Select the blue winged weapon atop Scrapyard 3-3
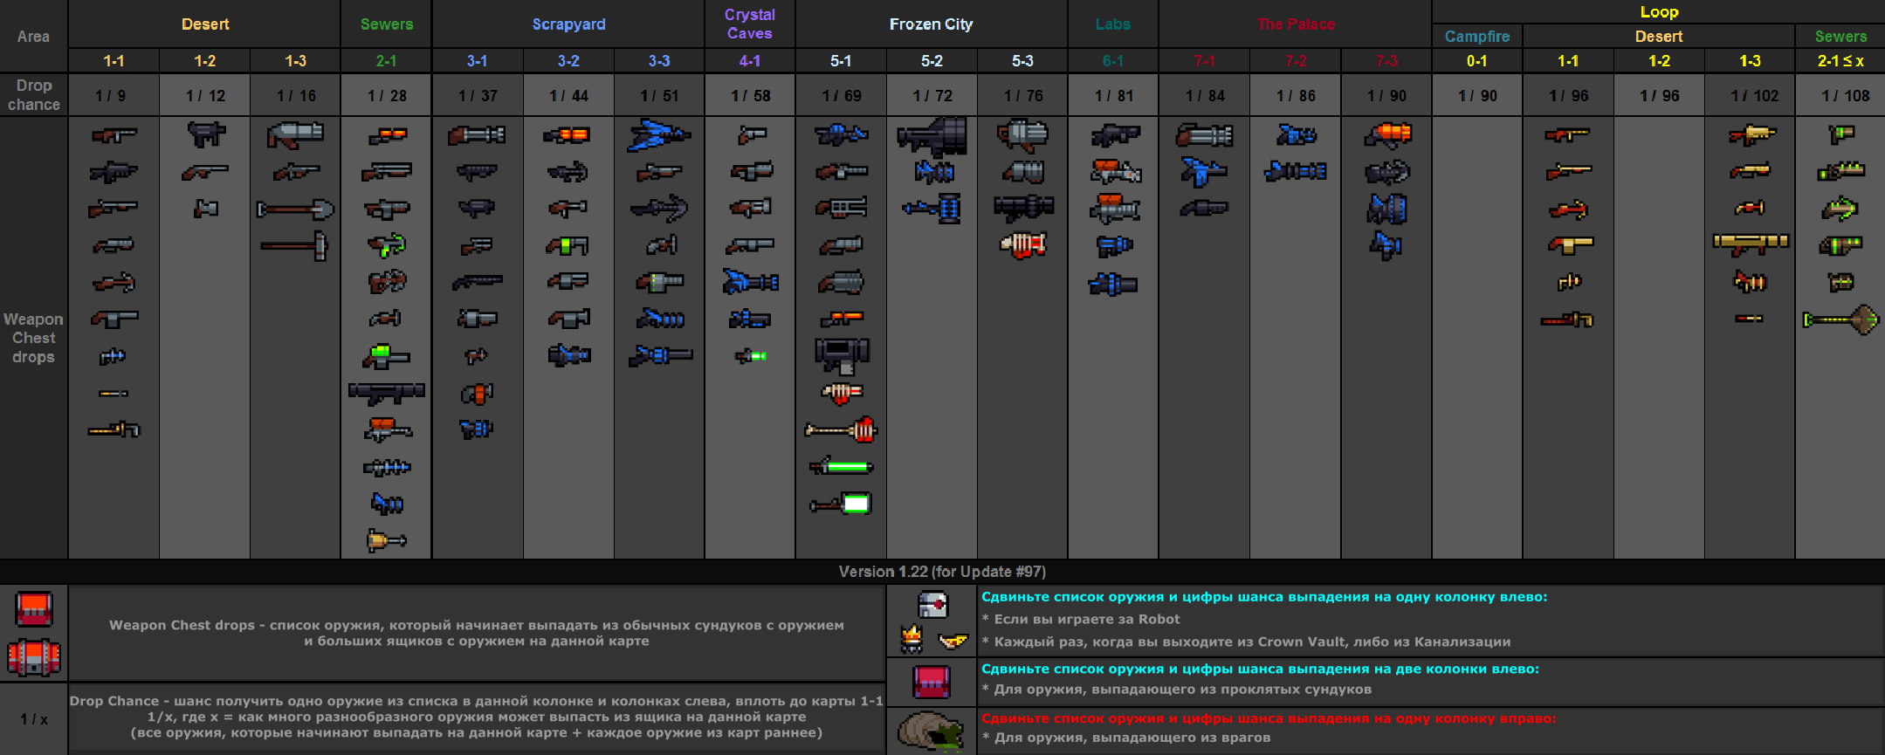 coord(659,135)
